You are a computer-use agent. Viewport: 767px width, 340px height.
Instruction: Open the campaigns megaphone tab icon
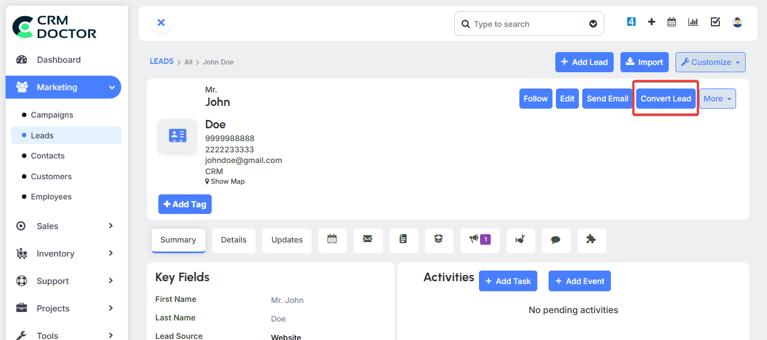pyautogui.click(x=480, y=240)
